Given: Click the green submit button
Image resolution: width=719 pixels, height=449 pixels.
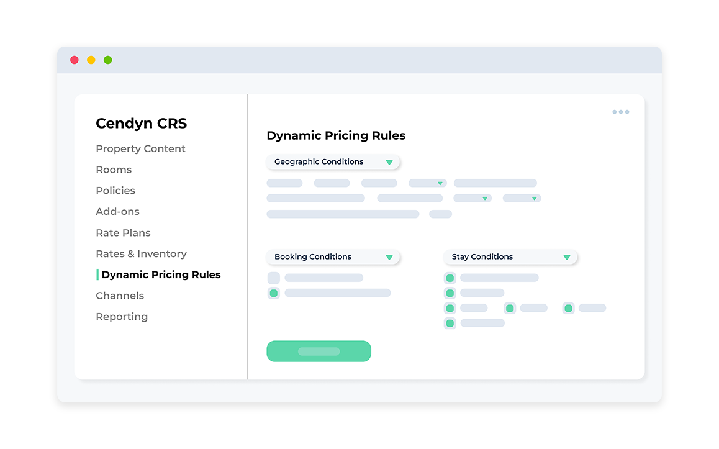Looking at the screenshot, I should (319, 351).
